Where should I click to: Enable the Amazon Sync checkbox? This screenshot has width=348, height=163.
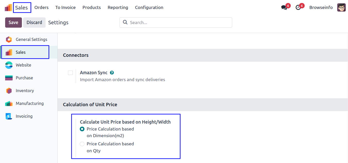[70, 73]
